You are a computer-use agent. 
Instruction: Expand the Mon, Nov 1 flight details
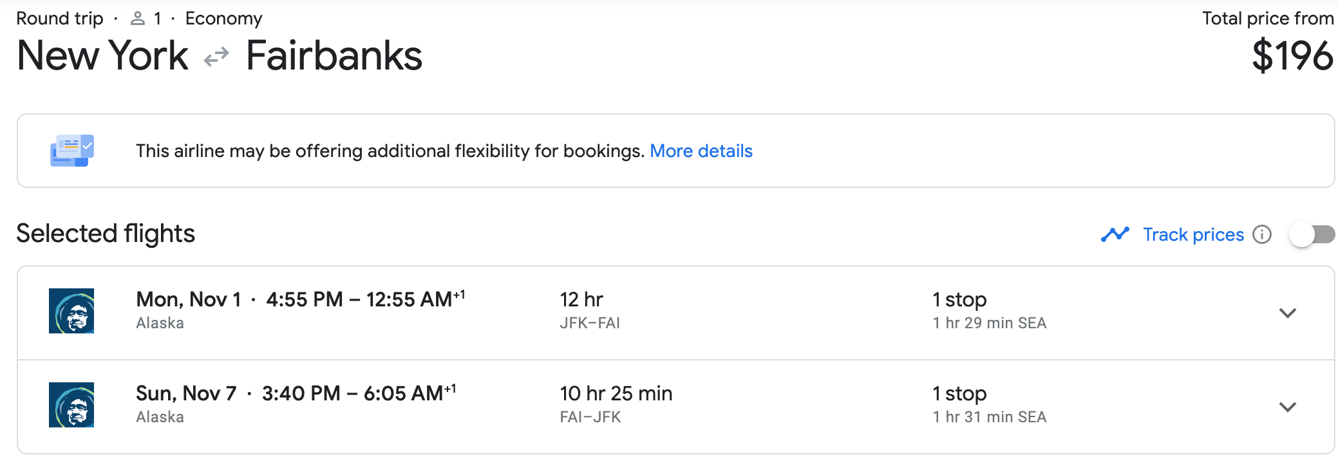tap(1287, 313)
